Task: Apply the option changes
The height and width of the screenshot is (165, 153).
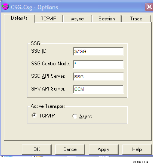Action: [x=104, y=150]
